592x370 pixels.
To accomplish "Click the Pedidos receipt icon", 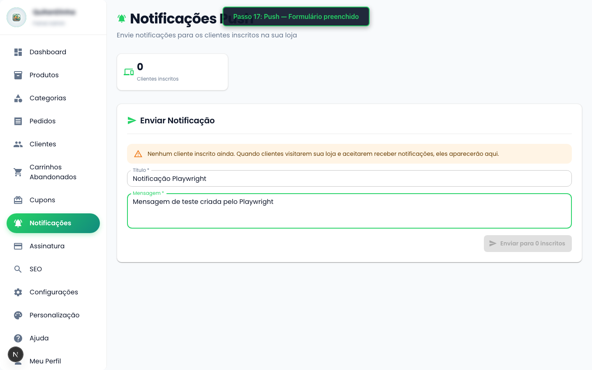I will [x=18, y=121].
